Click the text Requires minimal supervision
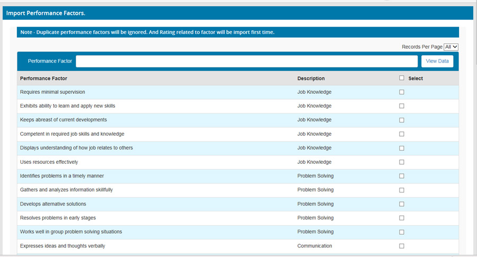This screenshot has height=257, width=477. point(52,92)
